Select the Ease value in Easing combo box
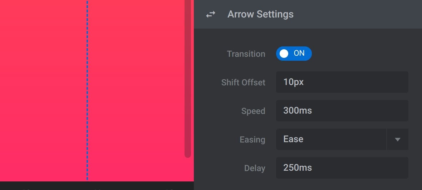The width and height of the screenshot is (422, 190). point(293,139)
